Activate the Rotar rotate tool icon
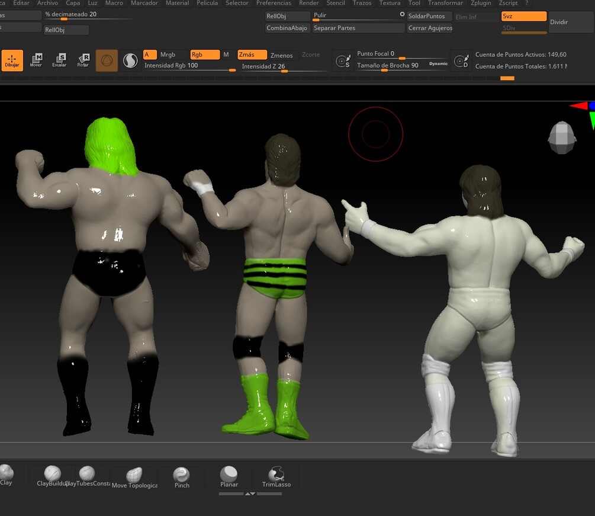The height and width of the screenshot is (516, 595). pyautogui.click(x=83, y=60)
